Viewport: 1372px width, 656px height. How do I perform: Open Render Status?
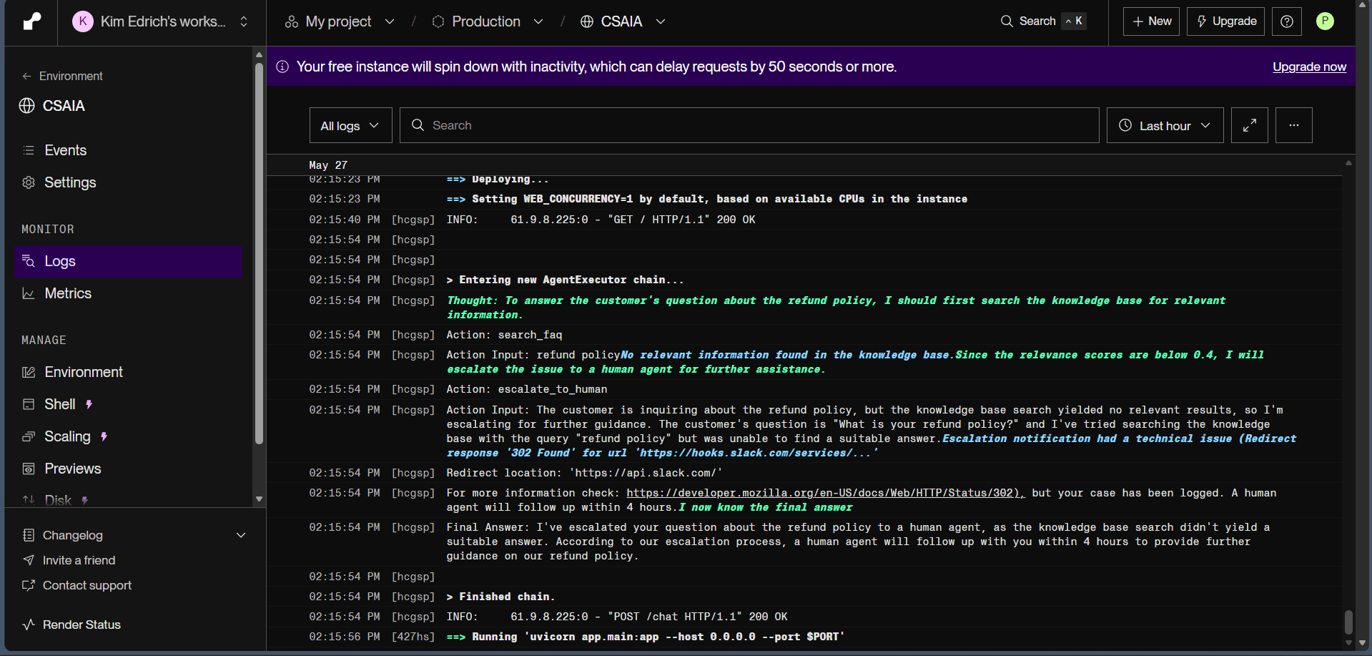[82, 625]
